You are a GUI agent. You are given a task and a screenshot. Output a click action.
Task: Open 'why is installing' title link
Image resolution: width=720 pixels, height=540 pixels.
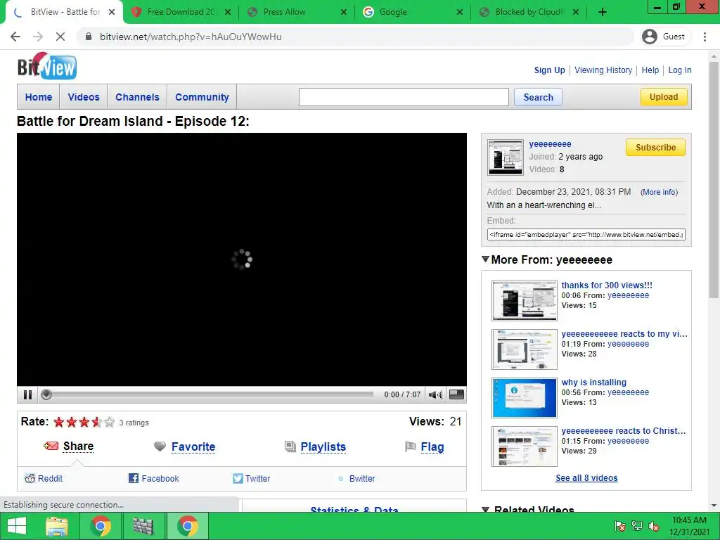(593, 382)
